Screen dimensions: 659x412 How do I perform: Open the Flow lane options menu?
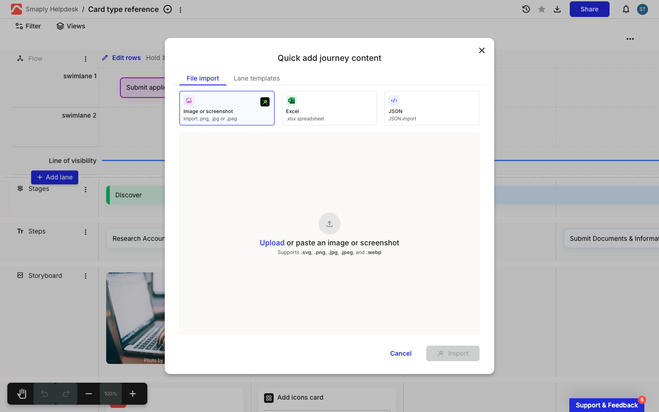tap(86, 59)
